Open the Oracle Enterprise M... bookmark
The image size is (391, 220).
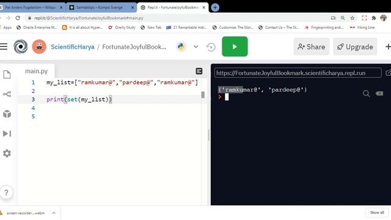click(x=37, y=28)
